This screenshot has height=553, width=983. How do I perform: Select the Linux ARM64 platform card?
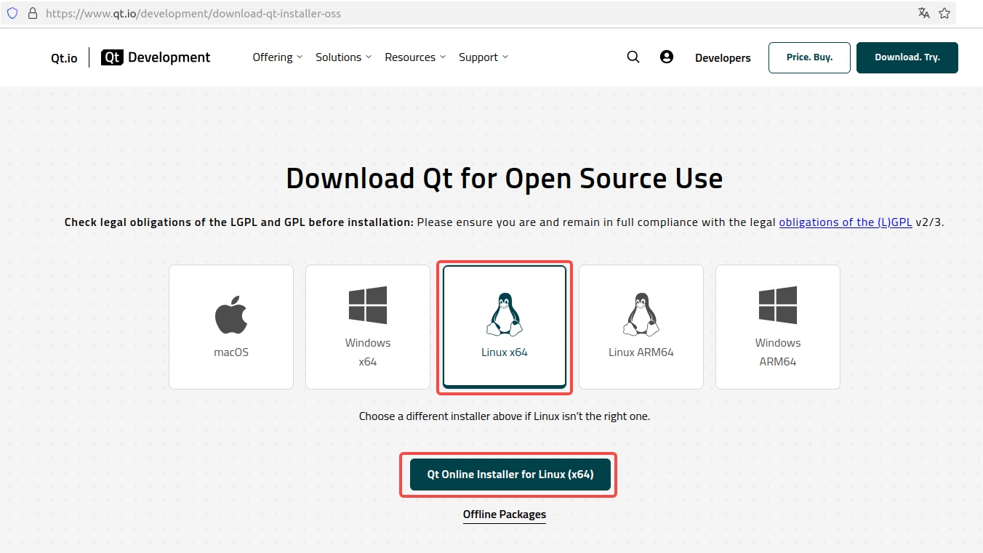(641, 326)
